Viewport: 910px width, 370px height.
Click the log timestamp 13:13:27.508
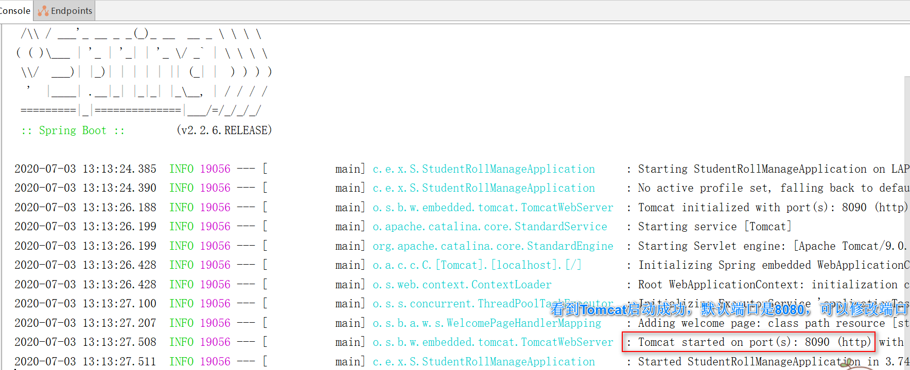click(119, 342)
